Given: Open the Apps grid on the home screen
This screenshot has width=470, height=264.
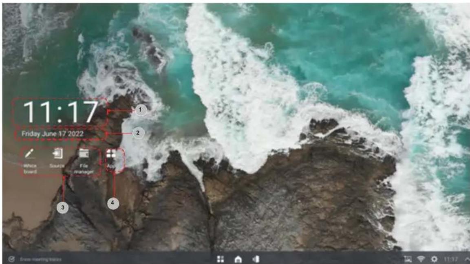Looking at the screenshot, I should (x=111, y=159).
